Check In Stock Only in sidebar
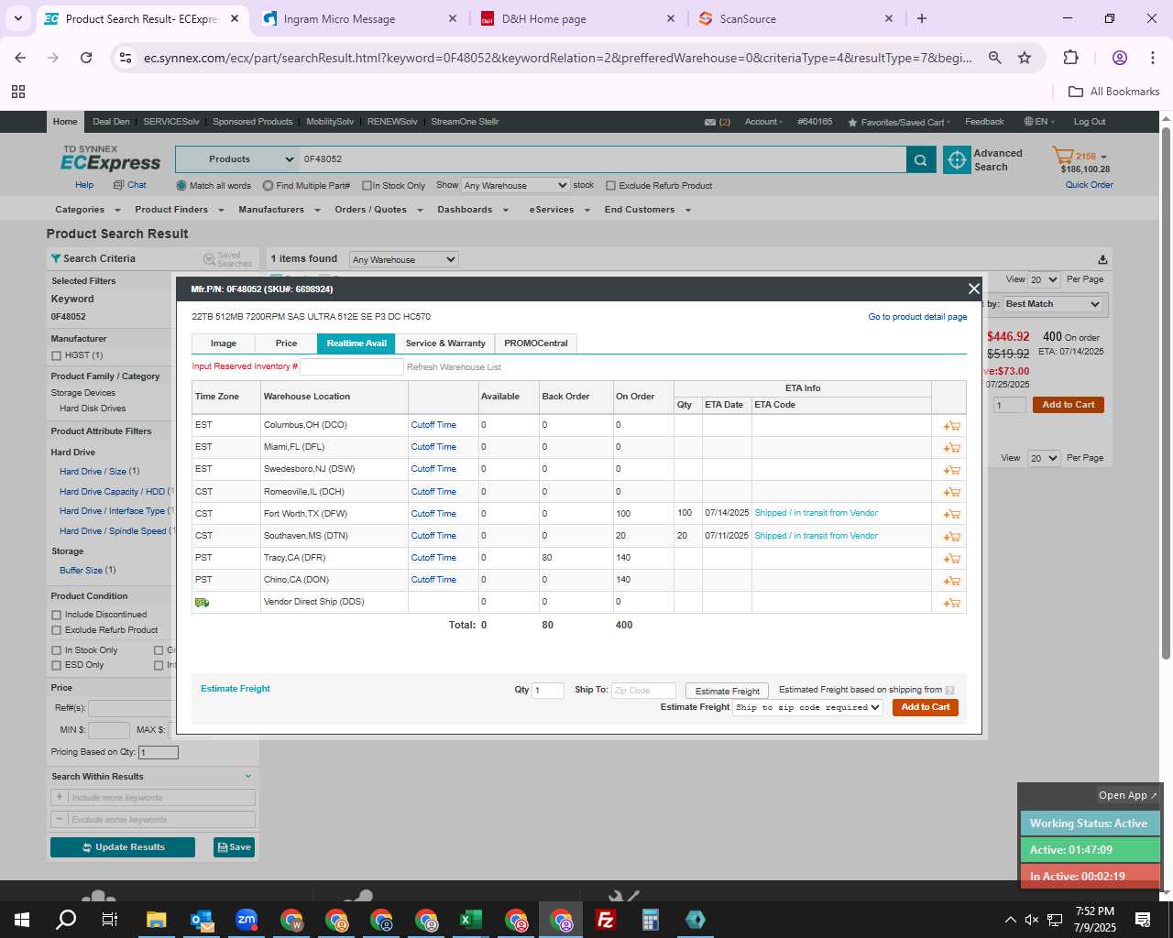The height and width of the screenshot is (938, 1173). pos(57,650)
